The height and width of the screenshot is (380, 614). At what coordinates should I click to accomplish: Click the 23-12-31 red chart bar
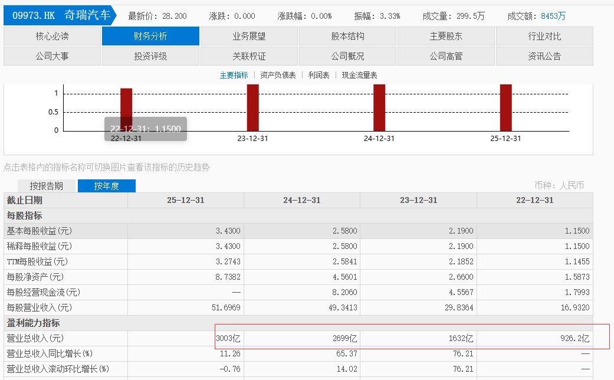coord(252,107)
